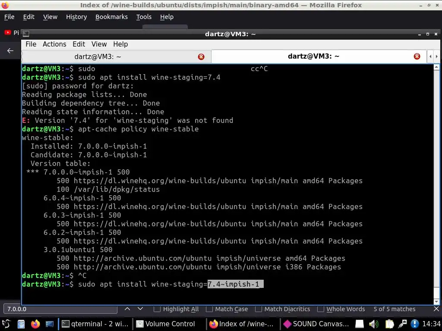Click the '100 /var/lib/dpkg/status' line

point(108,190)
